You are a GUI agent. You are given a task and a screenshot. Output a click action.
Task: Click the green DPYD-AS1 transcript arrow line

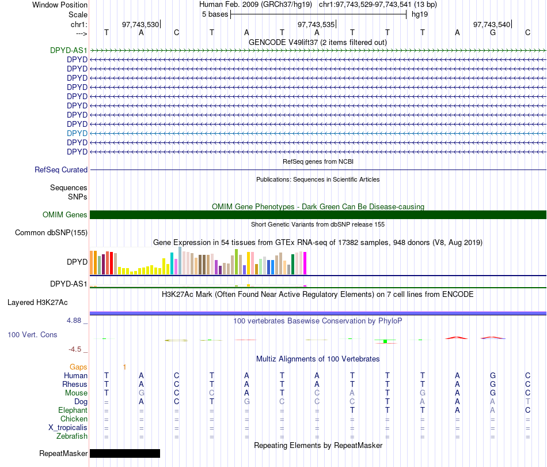(318, 51)
